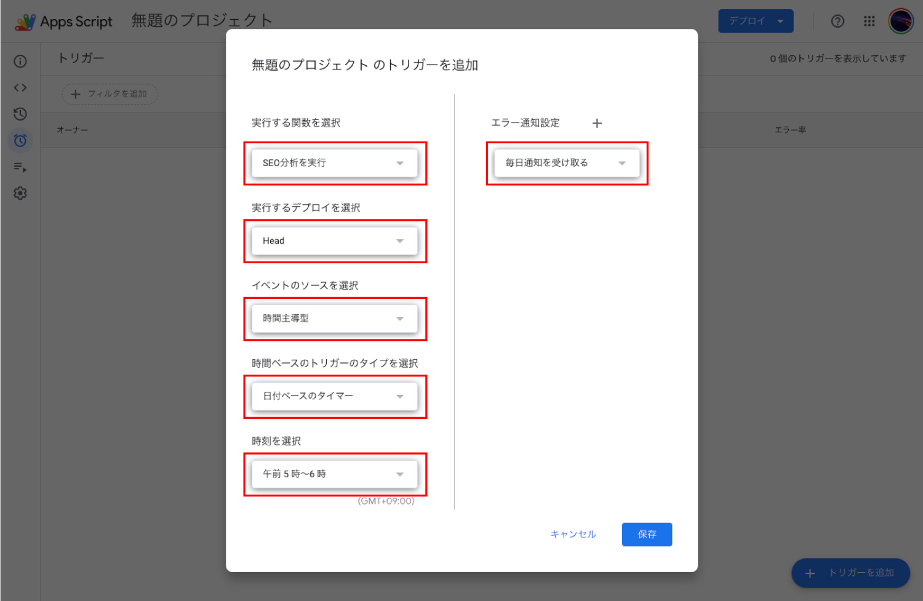Open the Executions list icon
The width and height of the screenshot is (923, 601).
point(20,167)
